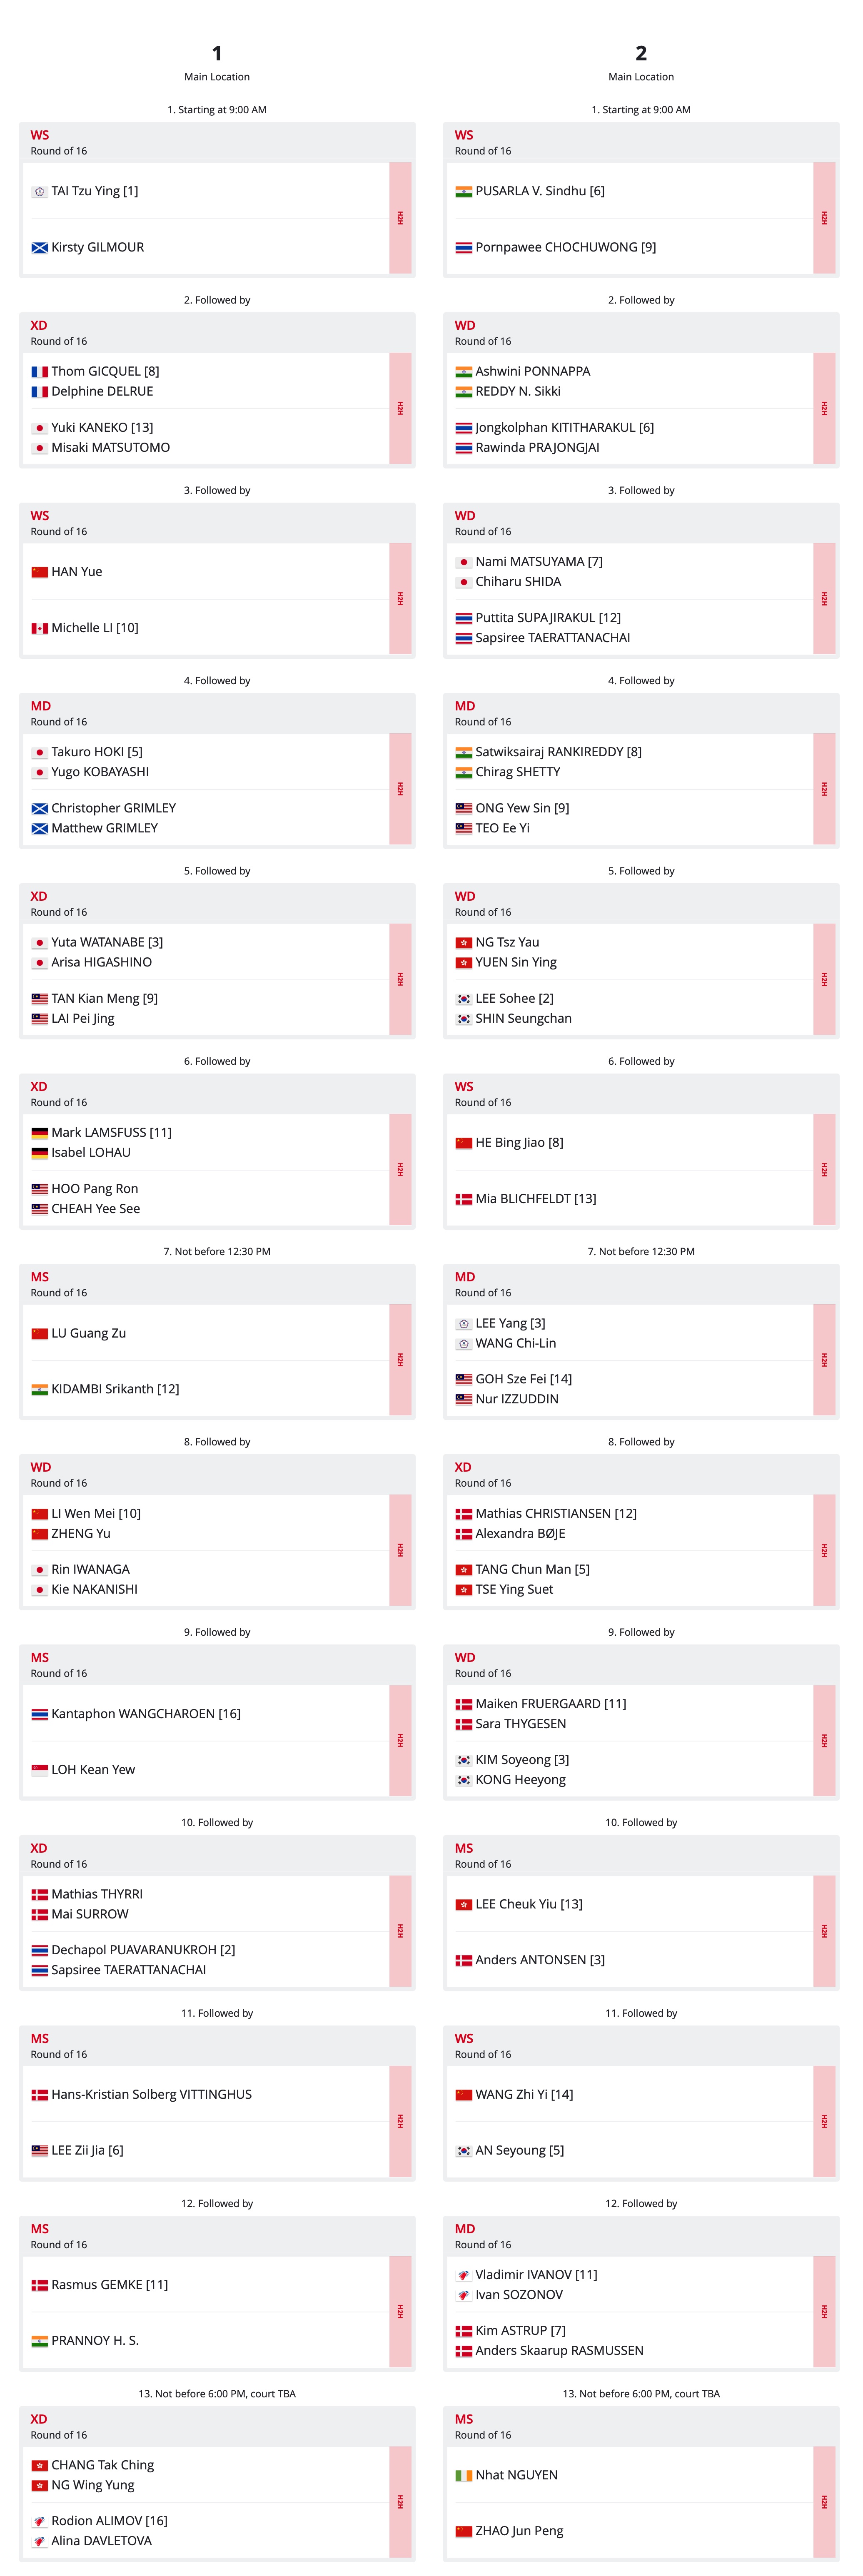Open Anders ANTONSEN [3] player link
863x2576 pixels.
point(540,1960)
